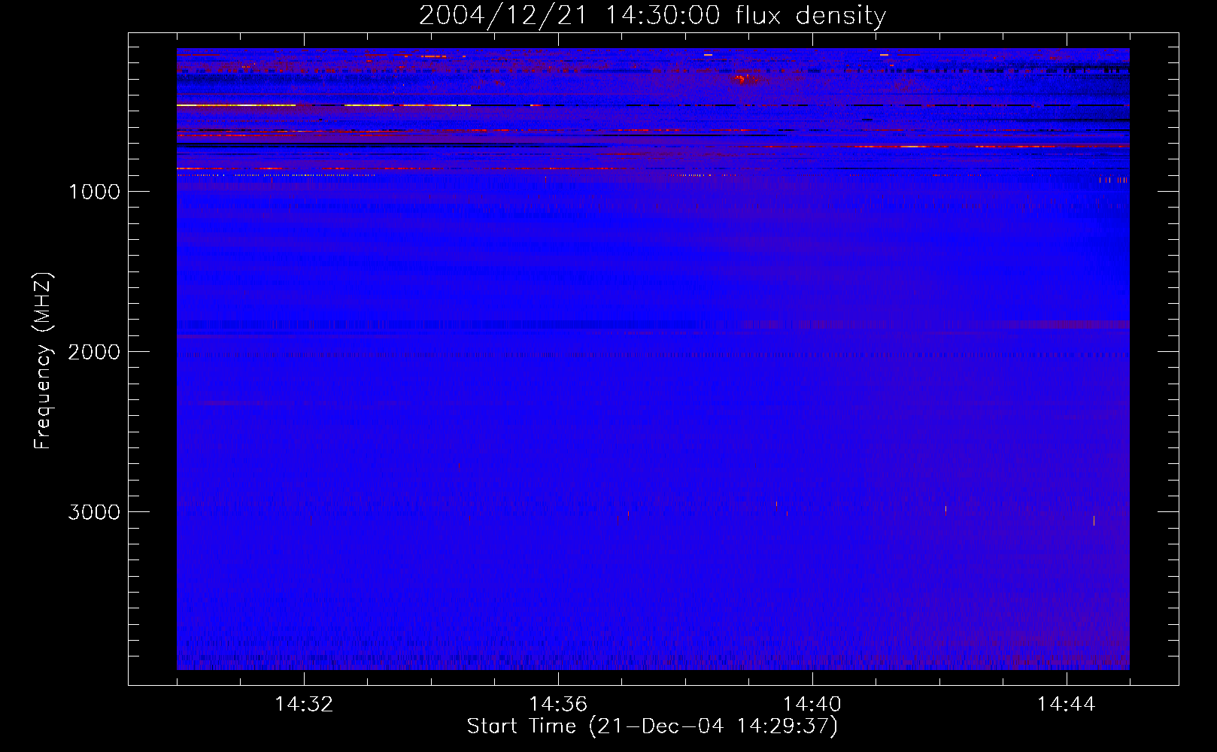
Task: Click the 14:32 time axis label
Action: (x=304, y=705)
